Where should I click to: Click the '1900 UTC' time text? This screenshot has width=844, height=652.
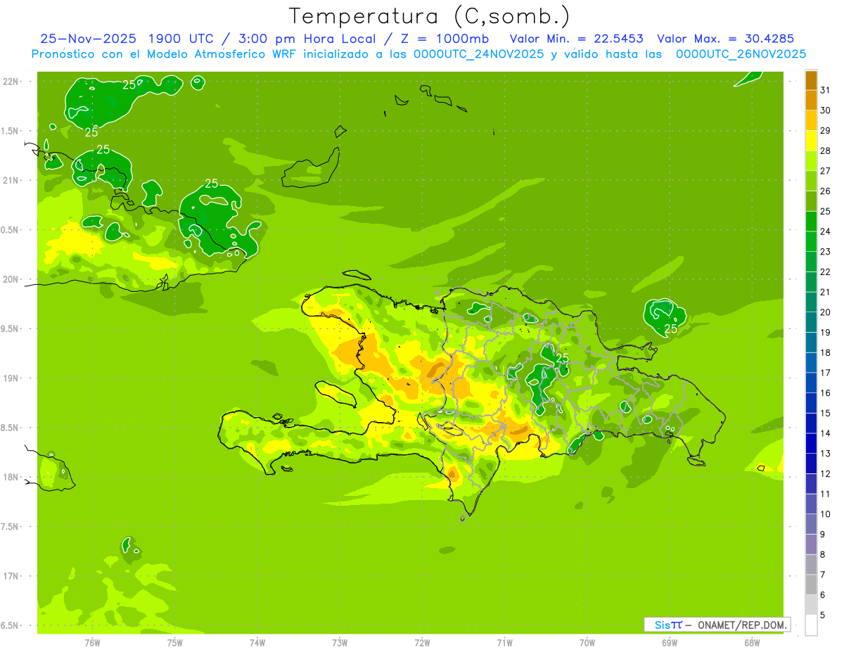tap(183, 39)
